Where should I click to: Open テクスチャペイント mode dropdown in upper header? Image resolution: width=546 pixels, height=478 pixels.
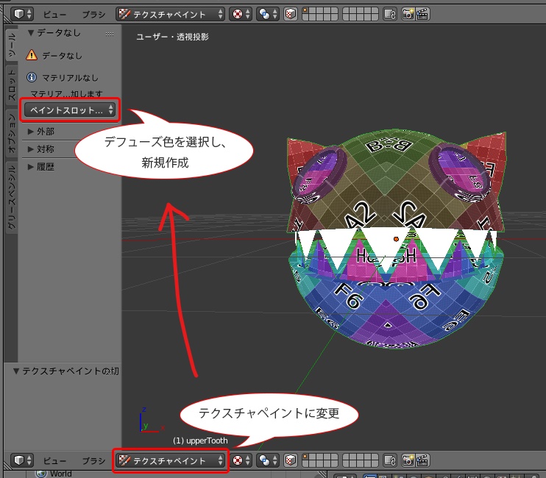(x=170, y=14)
